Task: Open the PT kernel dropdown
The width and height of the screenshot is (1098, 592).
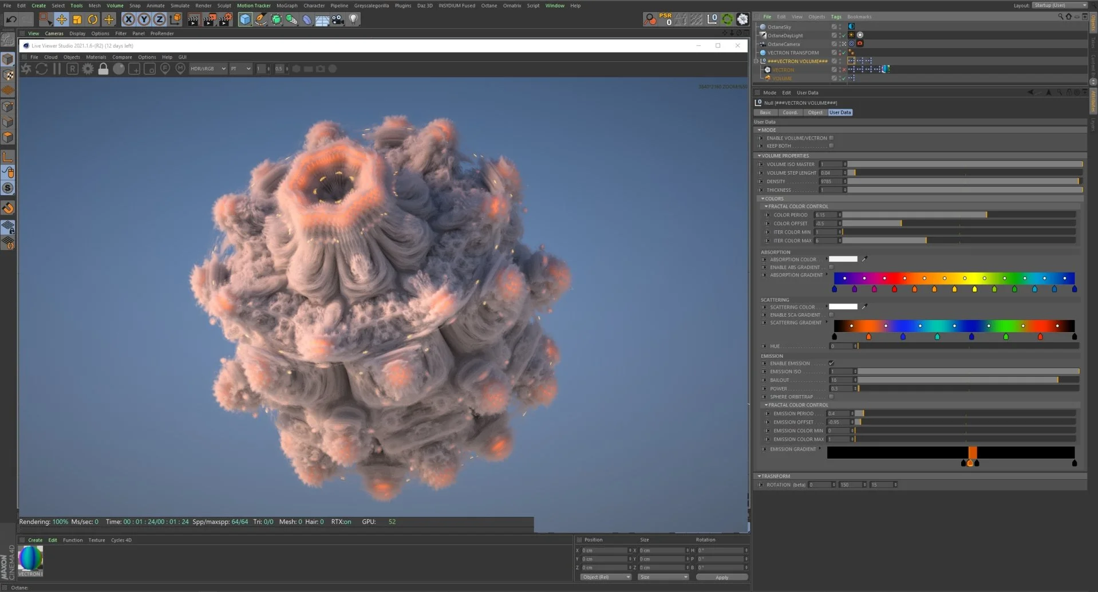Action: [x=240, y=68]
